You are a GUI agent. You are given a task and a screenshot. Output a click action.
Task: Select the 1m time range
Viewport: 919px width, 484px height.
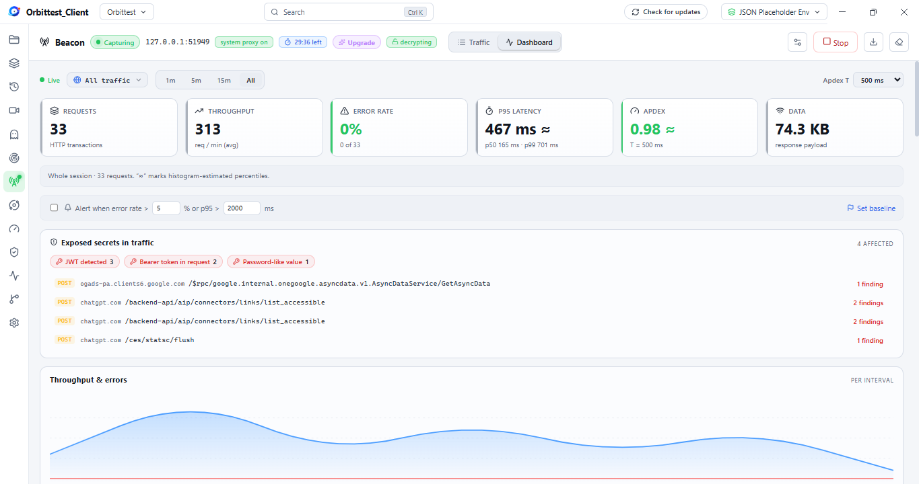click(170, 80)
